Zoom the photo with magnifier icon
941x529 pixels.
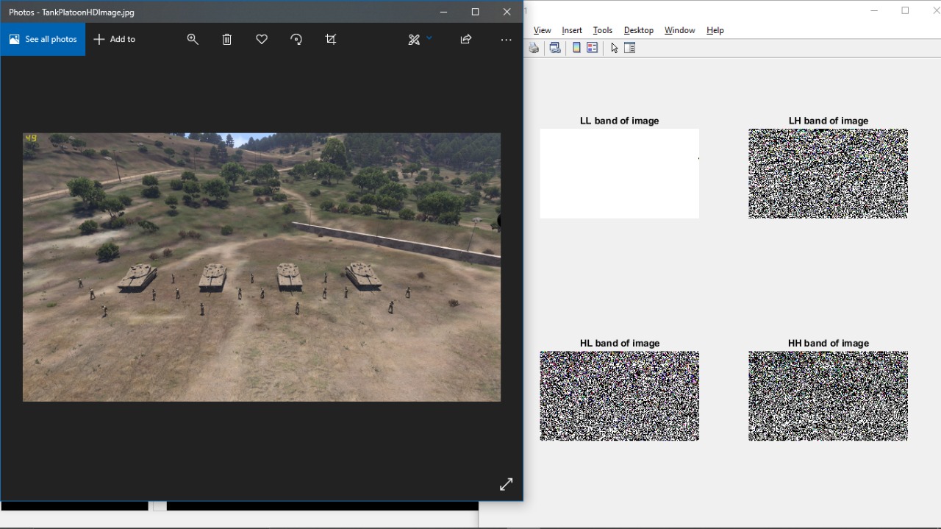[193, 40]
